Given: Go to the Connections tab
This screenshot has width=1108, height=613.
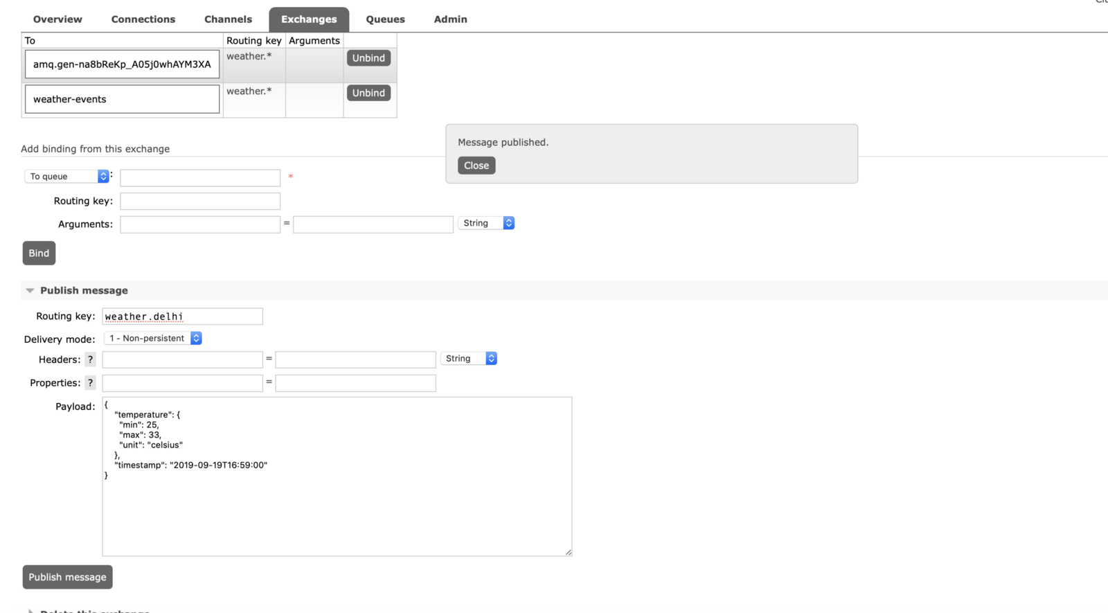Looking at the screenshot, I should (x=143, y=19).
